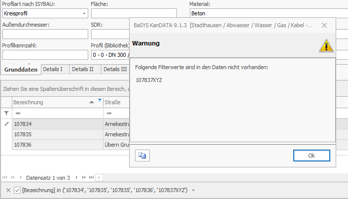Click the funnel icon in the filter row
Viewport: 348px width, 199px height.
pyautogui.click(x=6, y=113)
